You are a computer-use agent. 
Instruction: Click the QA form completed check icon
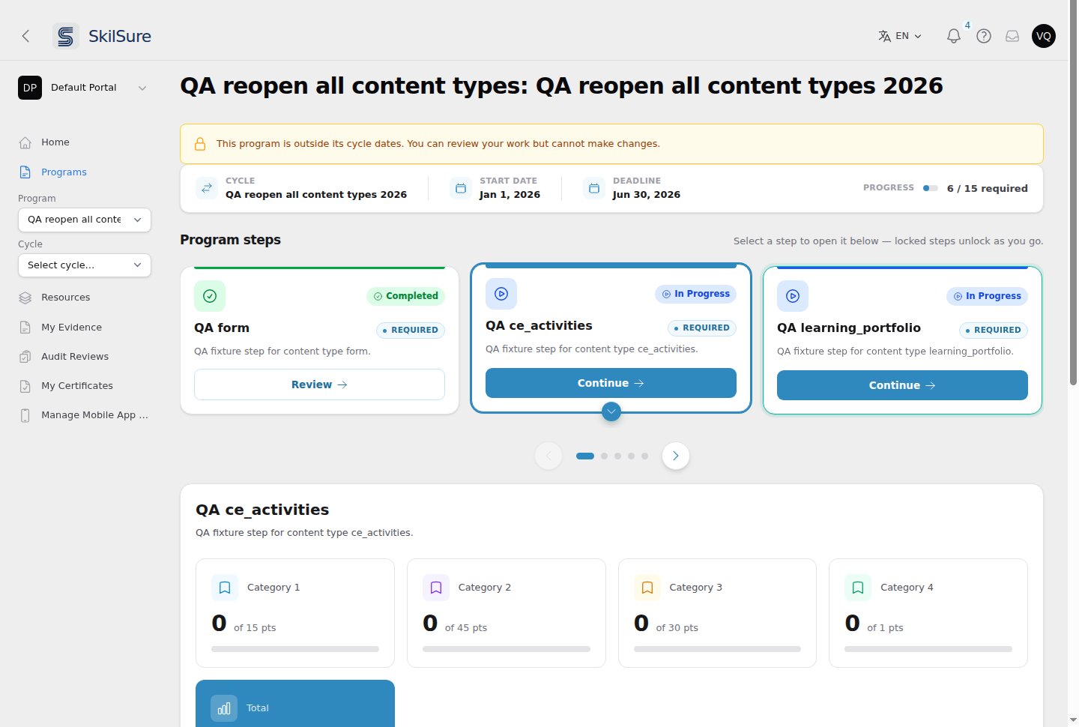[210, 296]
